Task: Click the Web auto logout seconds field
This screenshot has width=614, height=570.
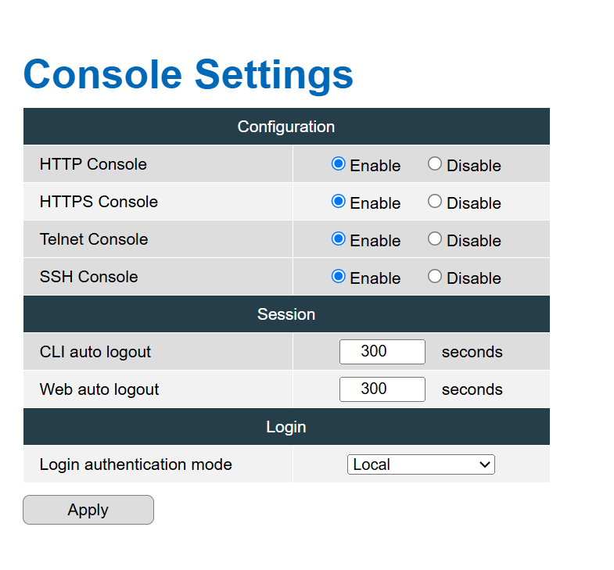Action: pos(382,389)
